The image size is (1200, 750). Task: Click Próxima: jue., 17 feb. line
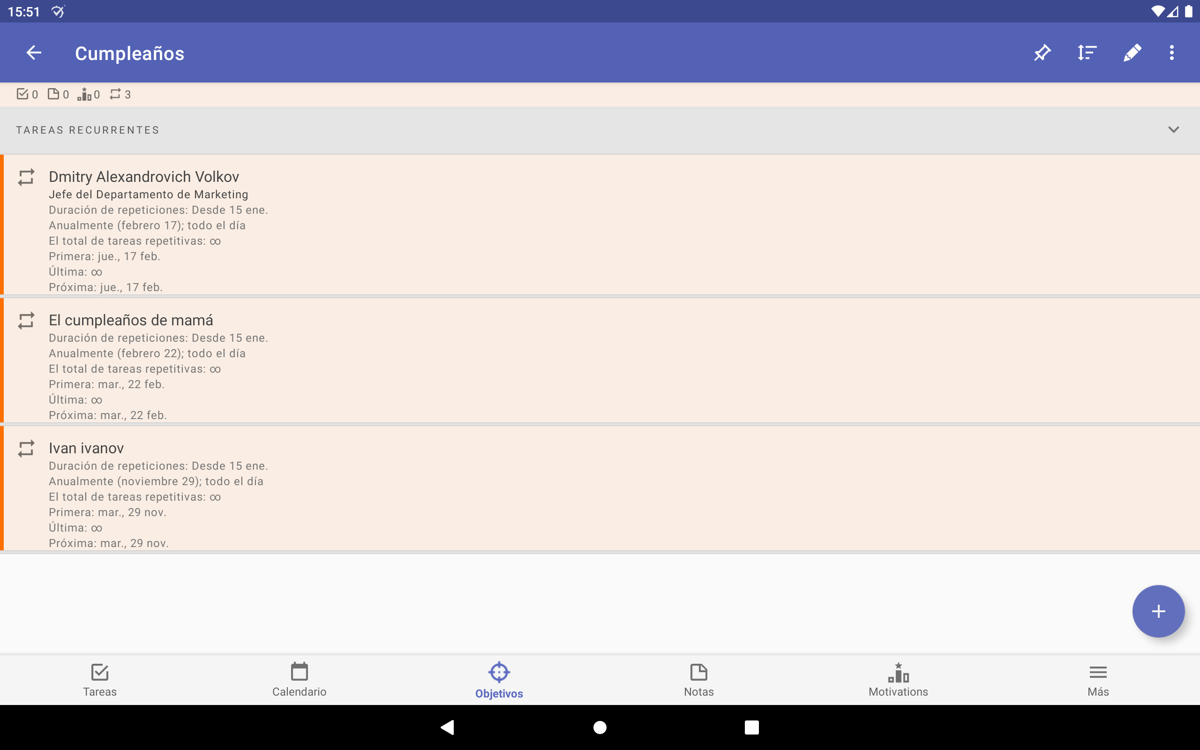[x=105, y=287]
